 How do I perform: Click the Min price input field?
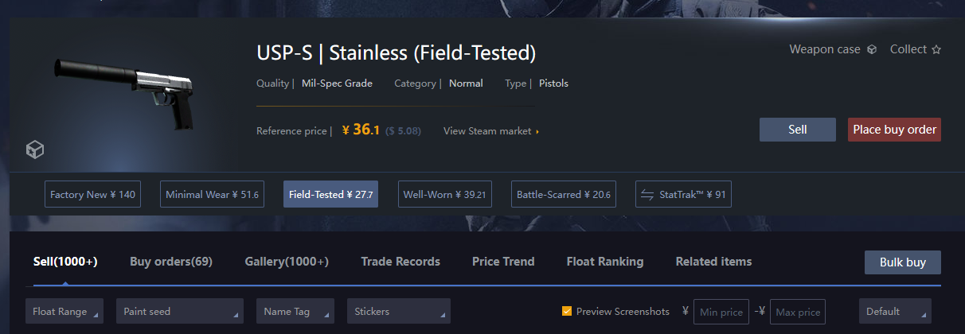tap(721, 313)
